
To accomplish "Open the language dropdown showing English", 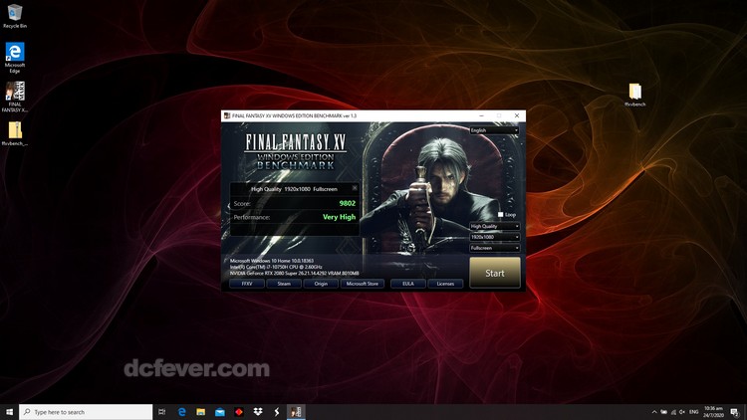I will (494, 130).
